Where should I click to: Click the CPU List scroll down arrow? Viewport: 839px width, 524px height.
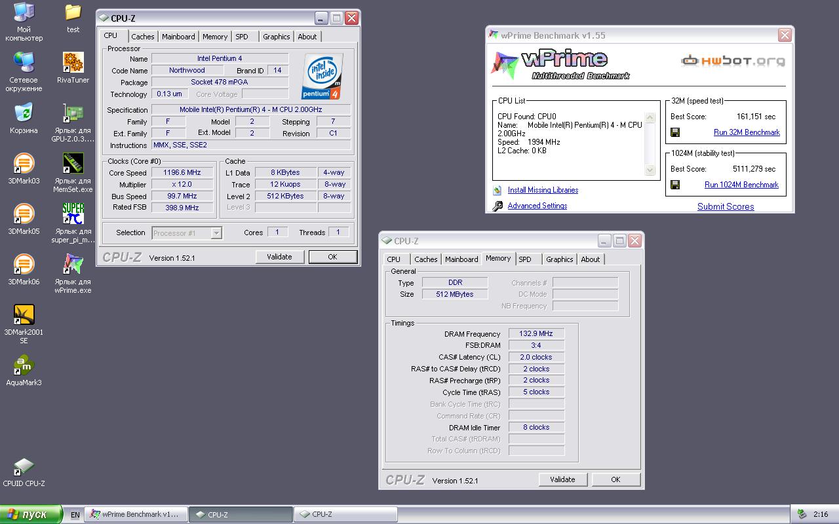(x=650, y=170)
